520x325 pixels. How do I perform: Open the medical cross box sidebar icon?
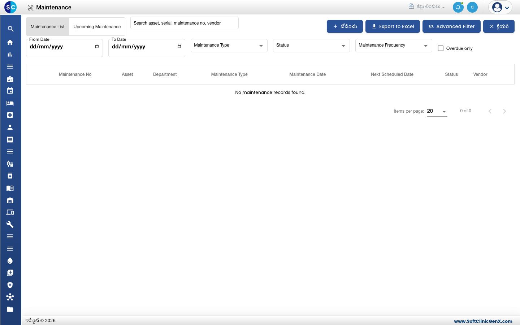10,115
